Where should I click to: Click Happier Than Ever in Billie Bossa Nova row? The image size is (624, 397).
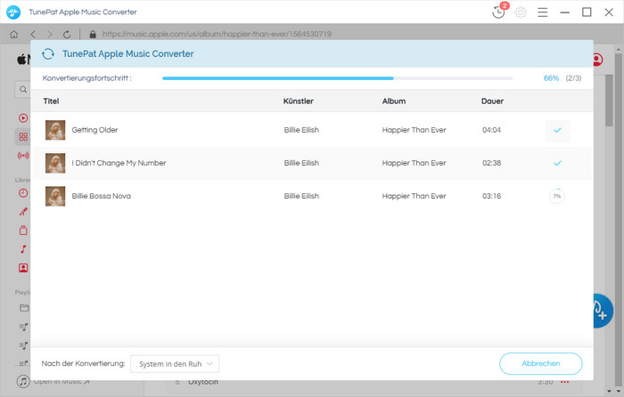pos(414,196)
